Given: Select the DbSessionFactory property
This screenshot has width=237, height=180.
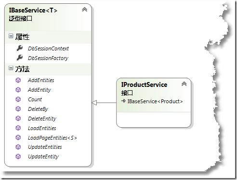Looking at the screenshot, I should [48, 58].
